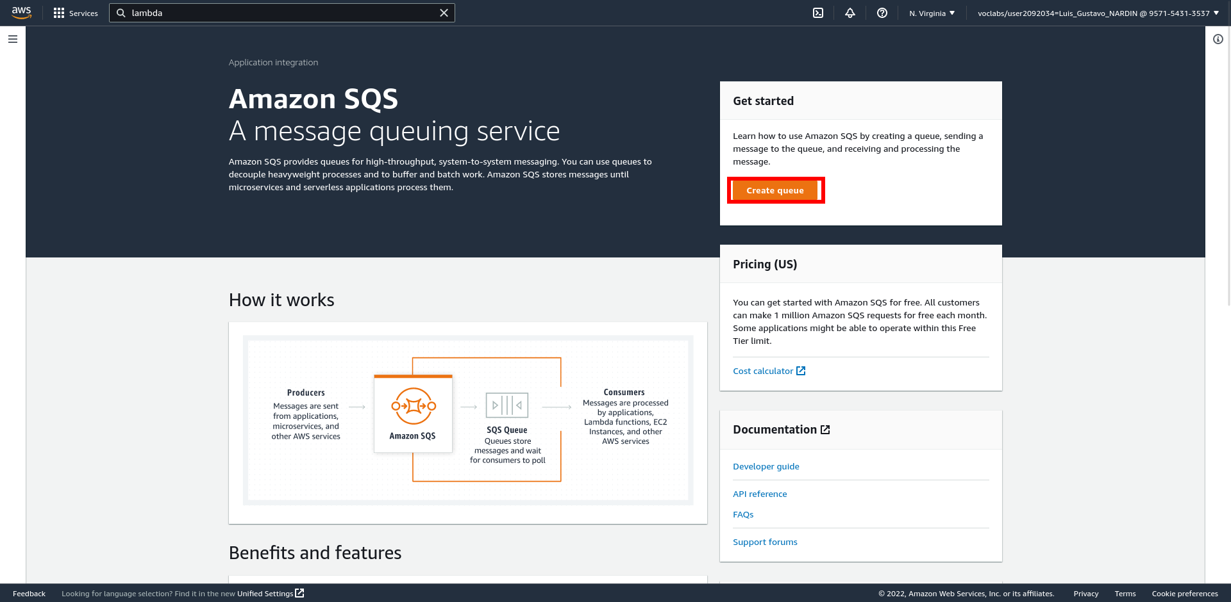1231x602 pixels.
Task: Open the Services grid menu
Action: coord(76,13)
